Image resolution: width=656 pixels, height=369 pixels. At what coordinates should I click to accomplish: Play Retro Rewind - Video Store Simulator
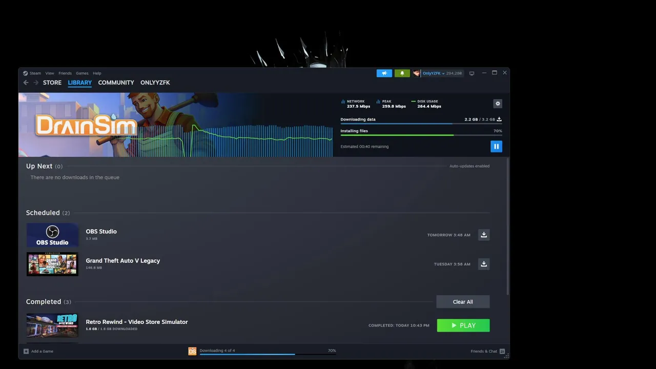[x=463, y=325]
